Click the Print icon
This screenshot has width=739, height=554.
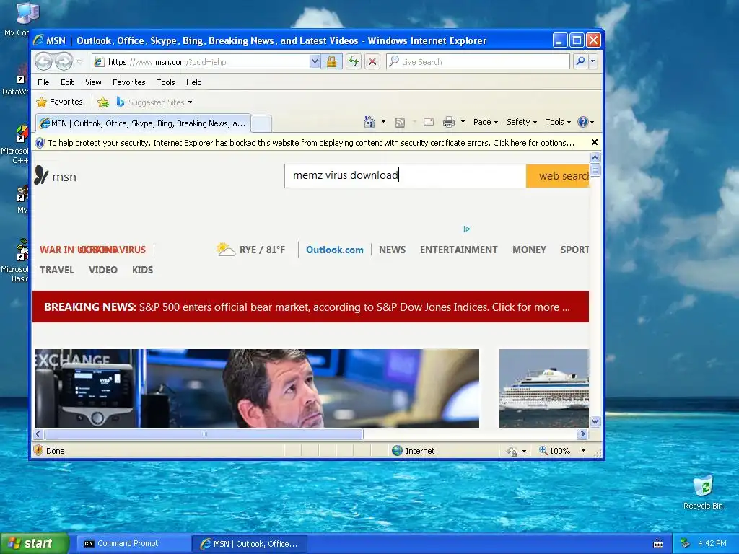pos(449,123)
